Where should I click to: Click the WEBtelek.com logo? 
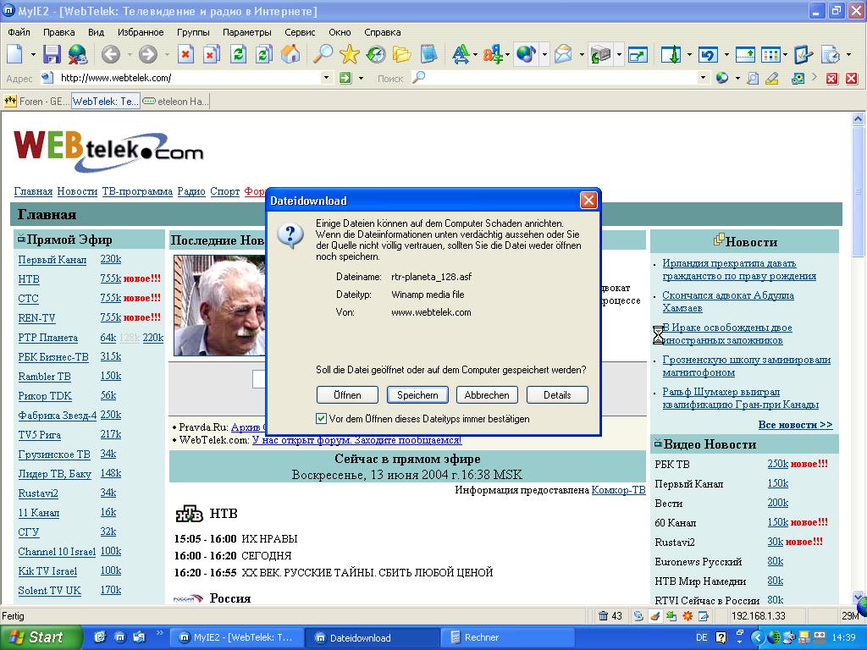(x=108, y=151)
